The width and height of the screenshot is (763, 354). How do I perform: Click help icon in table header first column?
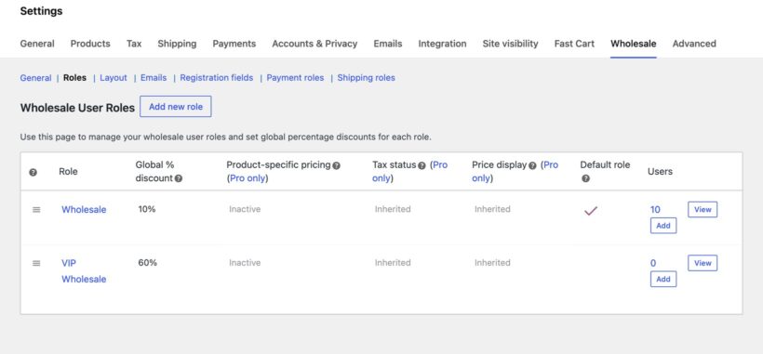pyautogui.click(x=33, y=173)
